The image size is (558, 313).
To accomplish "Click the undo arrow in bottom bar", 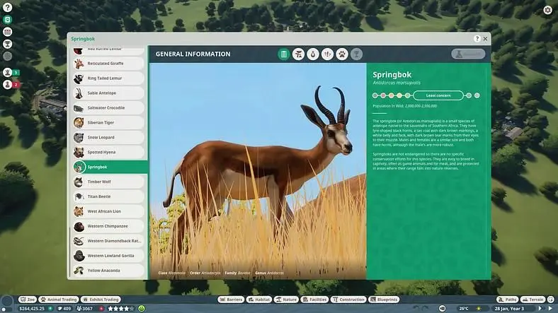I will pos(416,308).
